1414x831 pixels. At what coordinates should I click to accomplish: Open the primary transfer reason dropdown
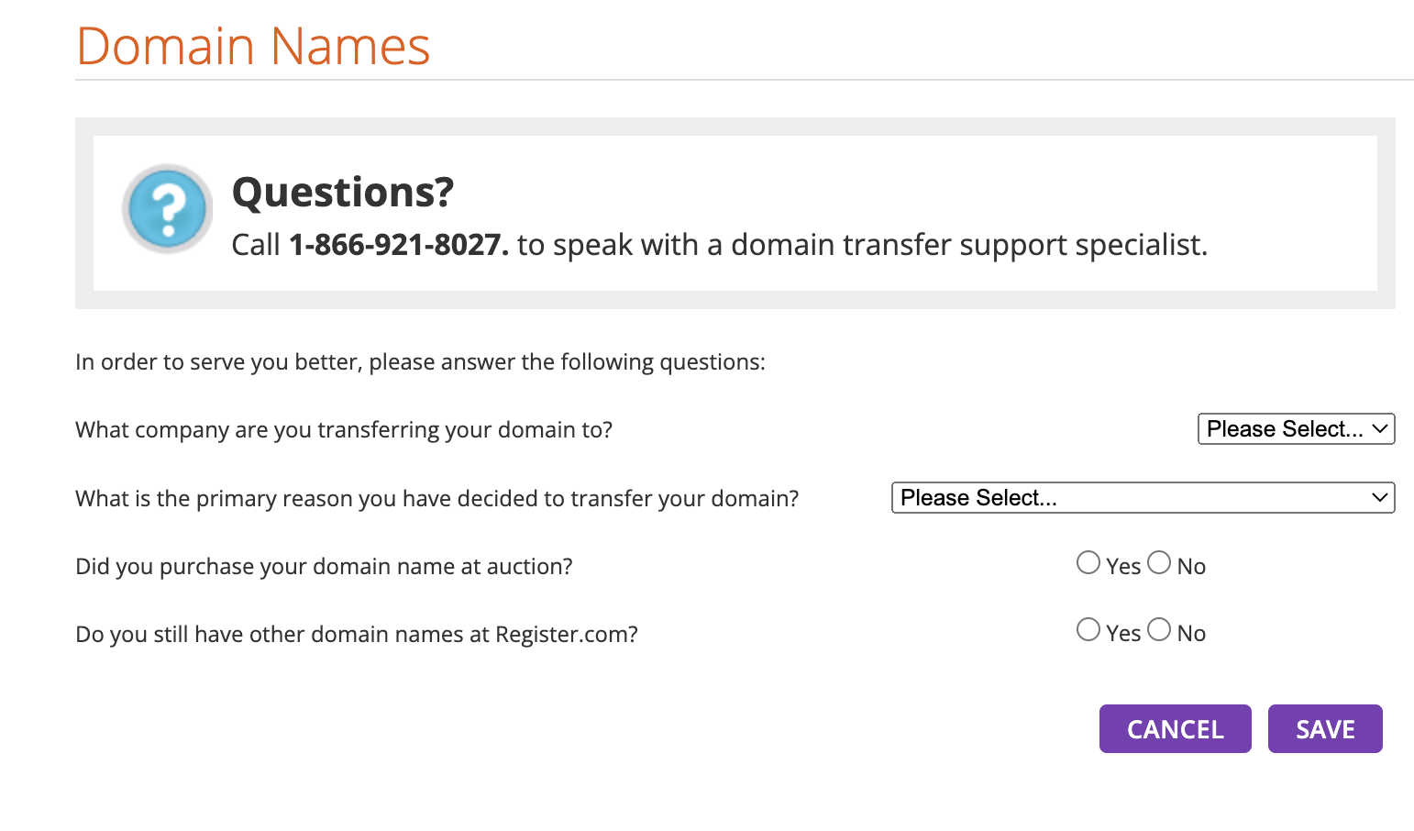[1143, 497]
